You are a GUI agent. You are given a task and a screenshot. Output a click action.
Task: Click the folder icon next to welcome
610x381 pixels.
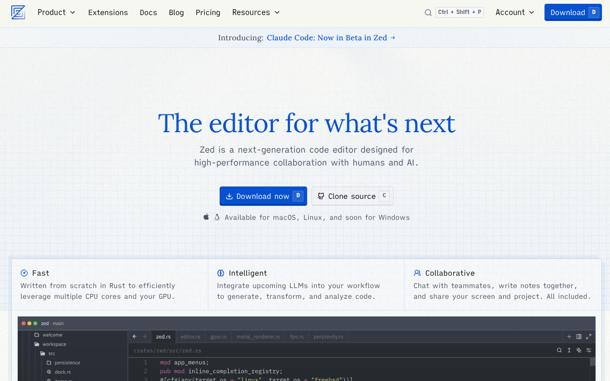tap(37, 335)
